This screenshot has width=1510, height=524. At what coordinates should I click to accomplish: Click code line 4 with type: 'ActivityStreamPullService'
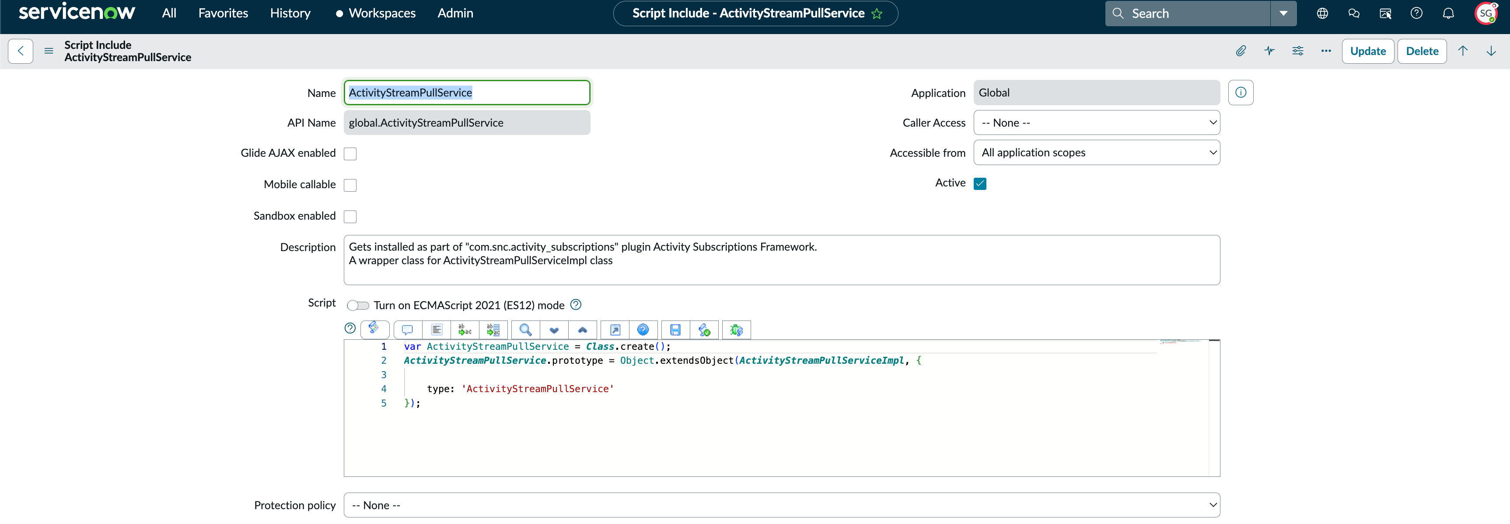click(521, 389)
